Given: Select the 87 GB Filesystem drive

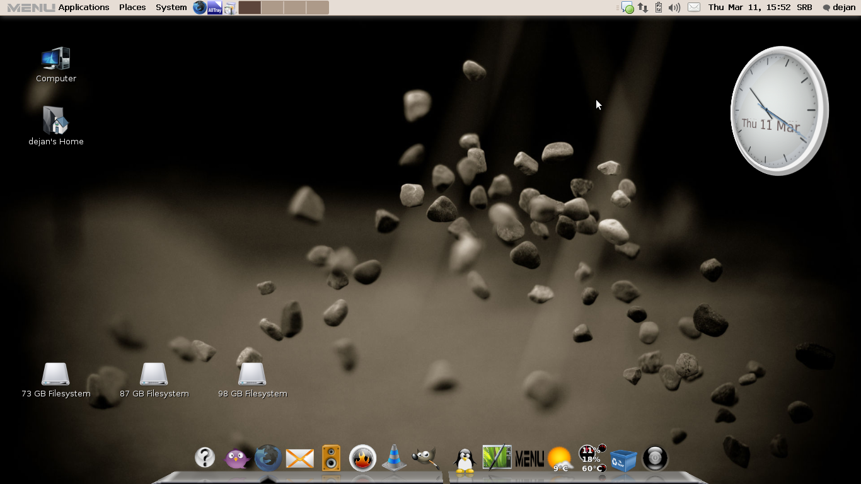Looking at the screenshot, I should (154, 380).
